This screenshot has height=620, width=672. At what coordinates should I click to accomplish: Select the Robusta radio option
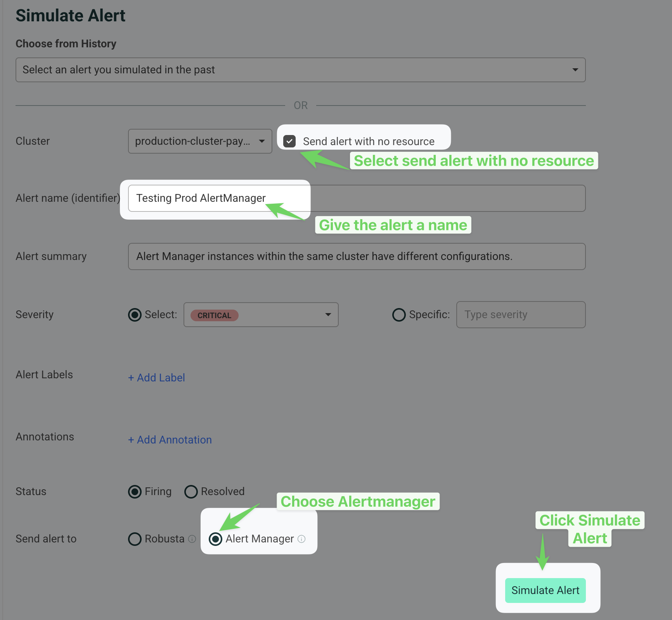click(135, 539)
